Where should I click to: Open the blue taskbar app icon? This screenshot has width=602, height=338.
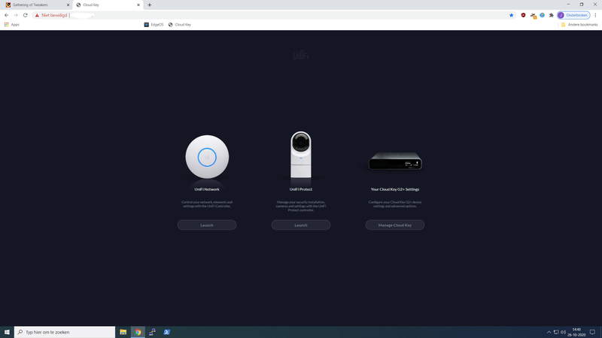[166, 332]
